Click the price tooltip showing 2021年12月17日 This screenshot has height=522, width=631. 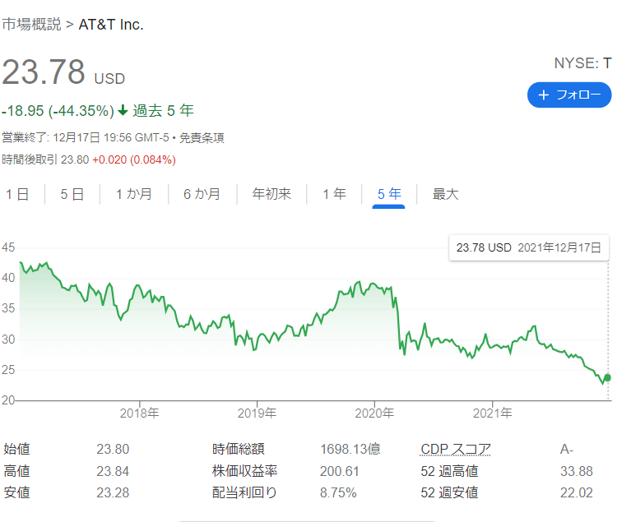[529, 247]
